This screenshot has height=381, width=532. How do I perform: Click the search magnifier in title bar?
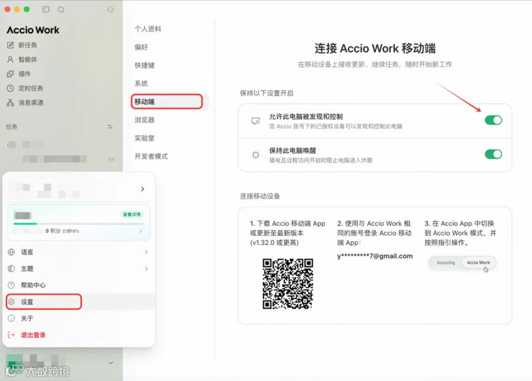pos(61,9)
